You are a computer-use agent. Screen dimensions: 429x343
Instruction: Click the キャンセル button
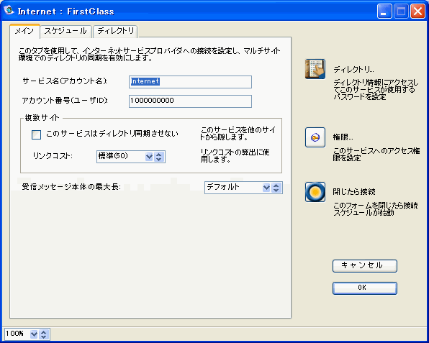(x=365, y=265)
